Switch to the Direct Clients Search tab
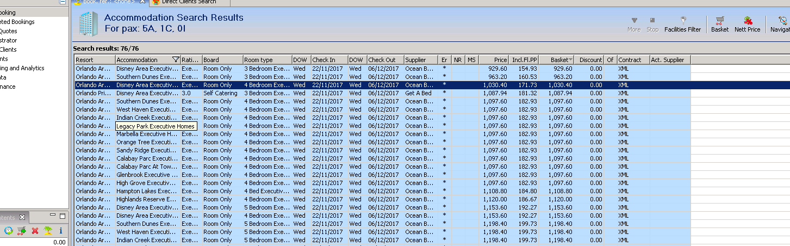Image resolution: width=790 pixels, height=246 pixels. (189, 2)
